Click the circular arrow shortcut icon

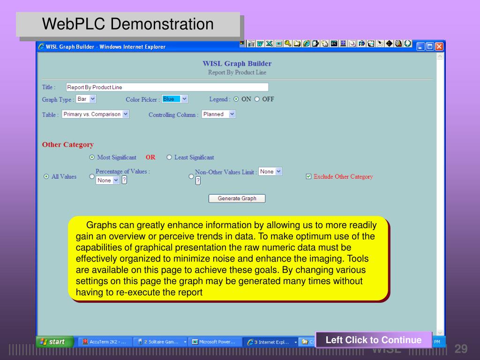point(352,44)
